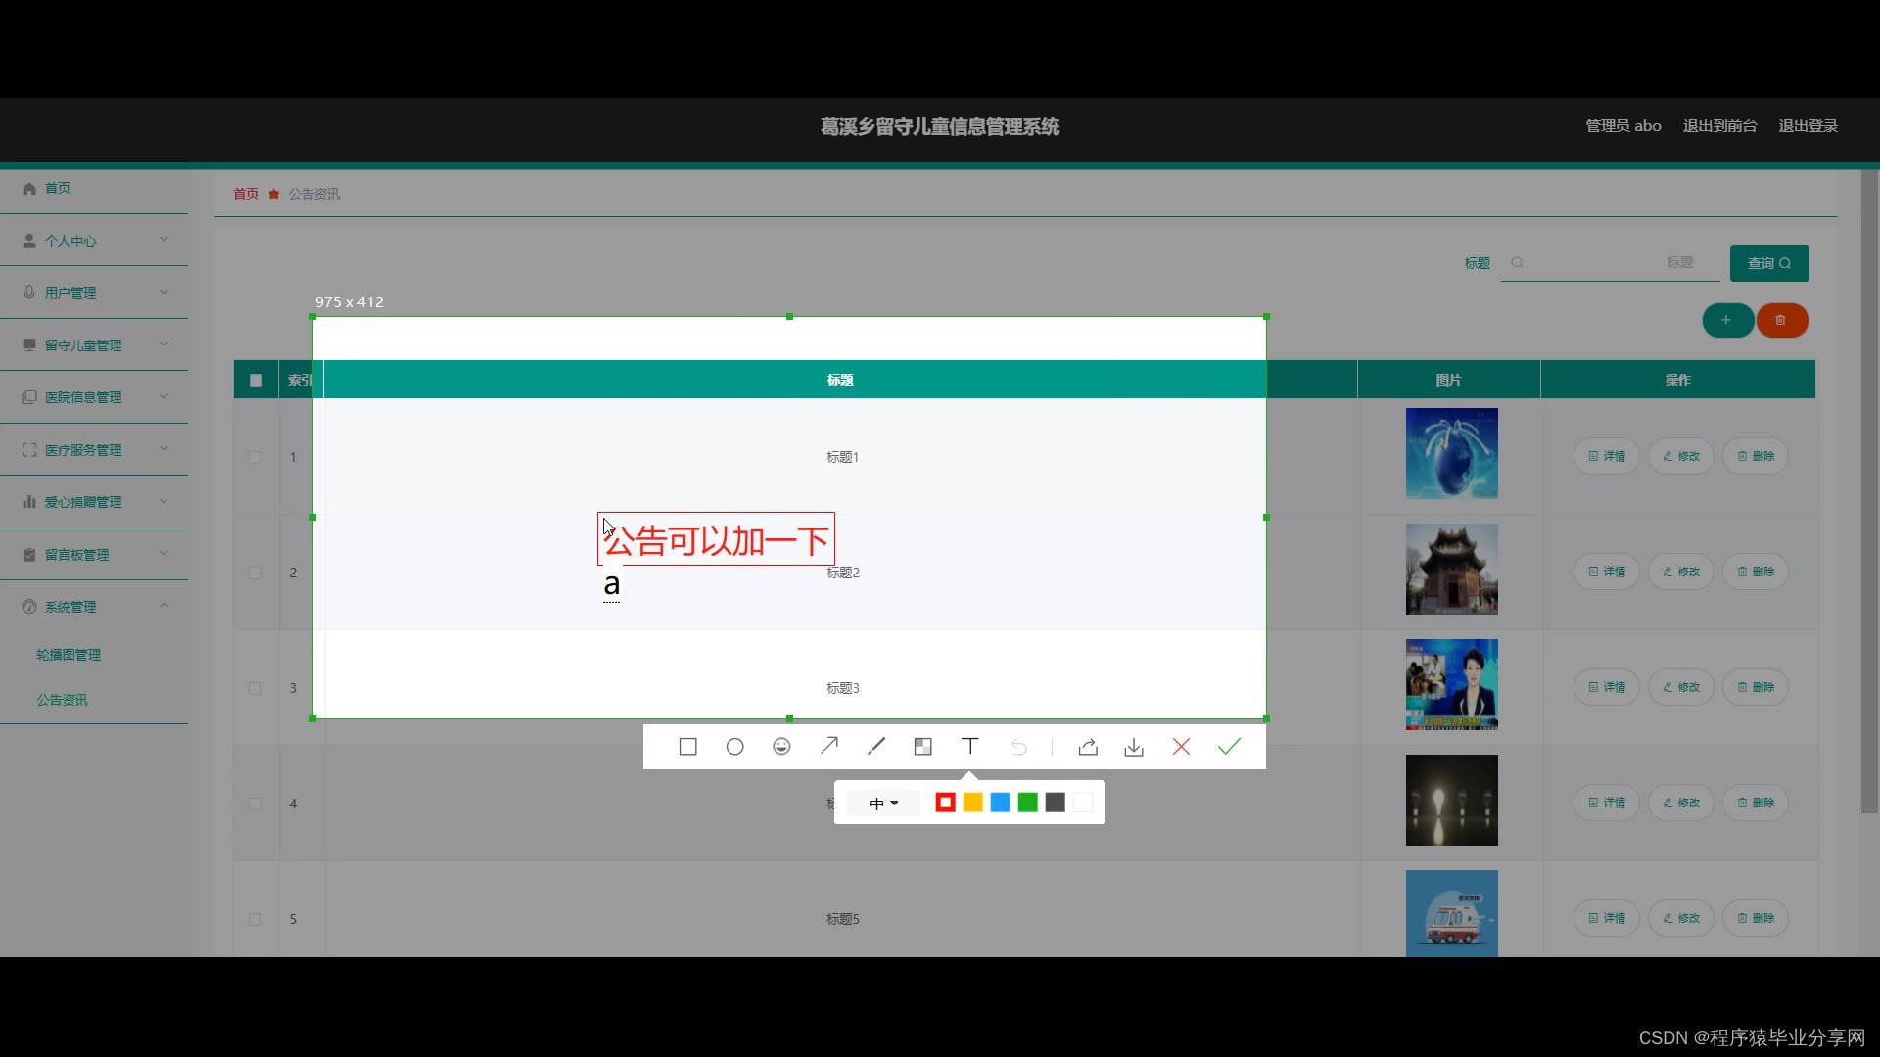Viewport: 1880px width, 1057px height.
Task: Cancel screenshot with red X
Action: [x=1181, y=747]
